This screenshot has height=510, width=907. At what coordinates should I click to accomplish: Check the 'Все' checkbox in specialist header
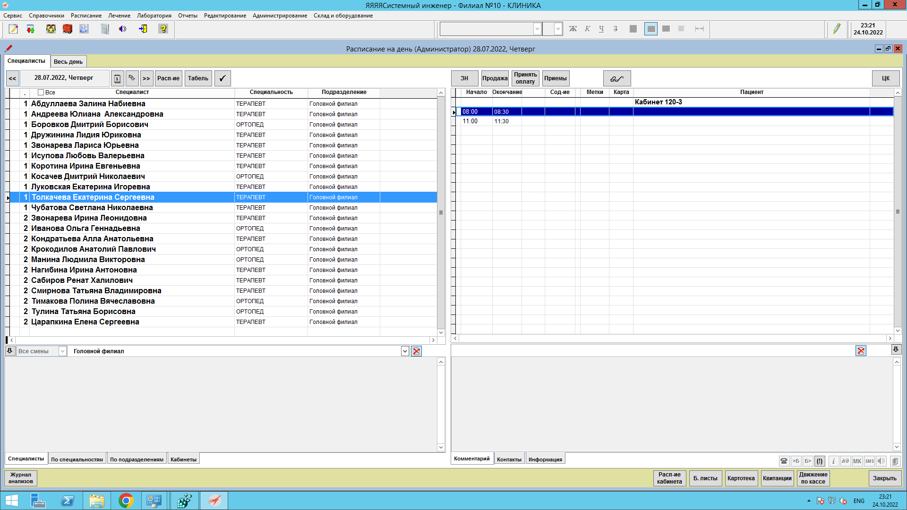(x=41, y=93)
